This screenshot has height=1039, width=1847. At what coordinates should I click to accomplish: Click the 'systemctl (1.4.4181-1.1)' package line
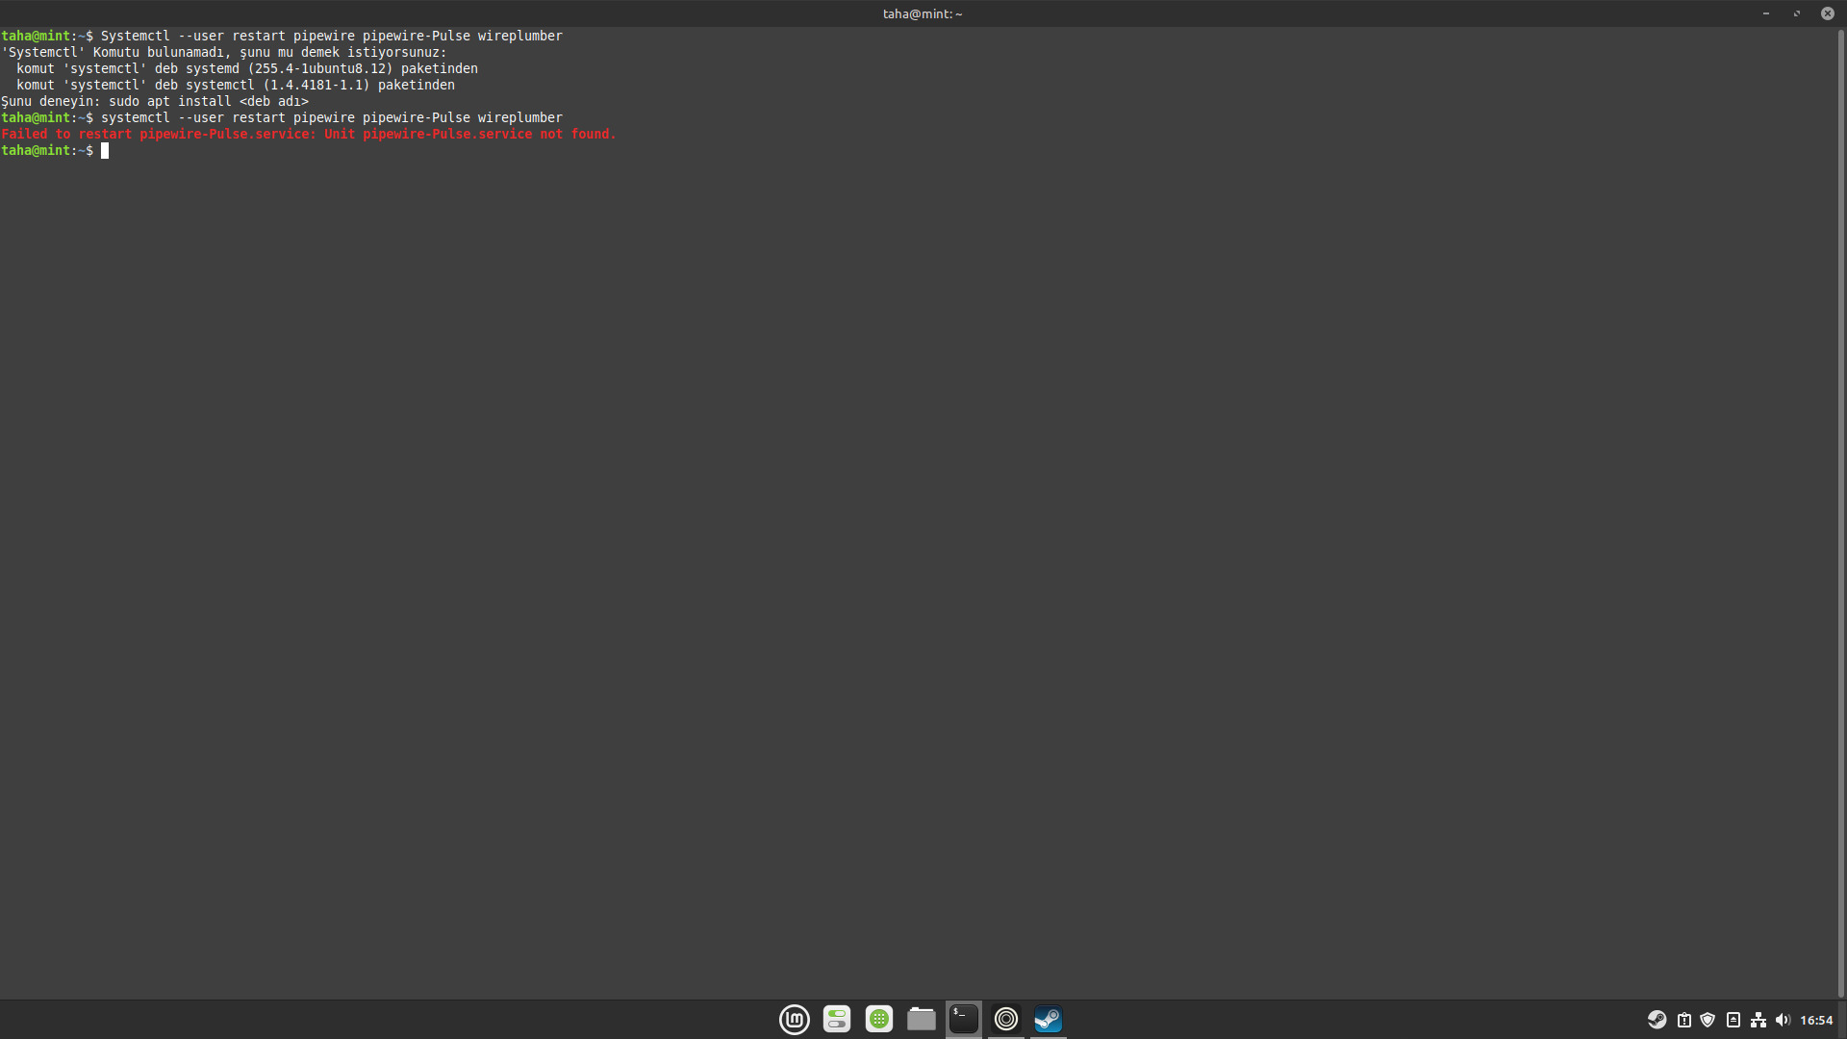coord(236,85)
